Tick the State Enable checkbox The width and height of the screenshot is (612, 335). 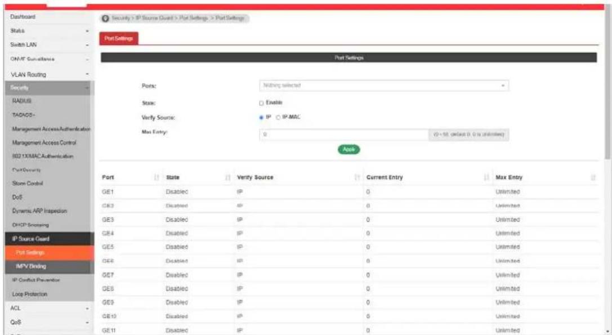coord(261,103)
